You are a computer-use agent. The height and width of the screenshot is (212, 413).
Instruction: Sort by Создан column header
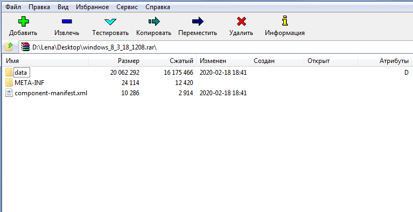(x=277, y=61)
